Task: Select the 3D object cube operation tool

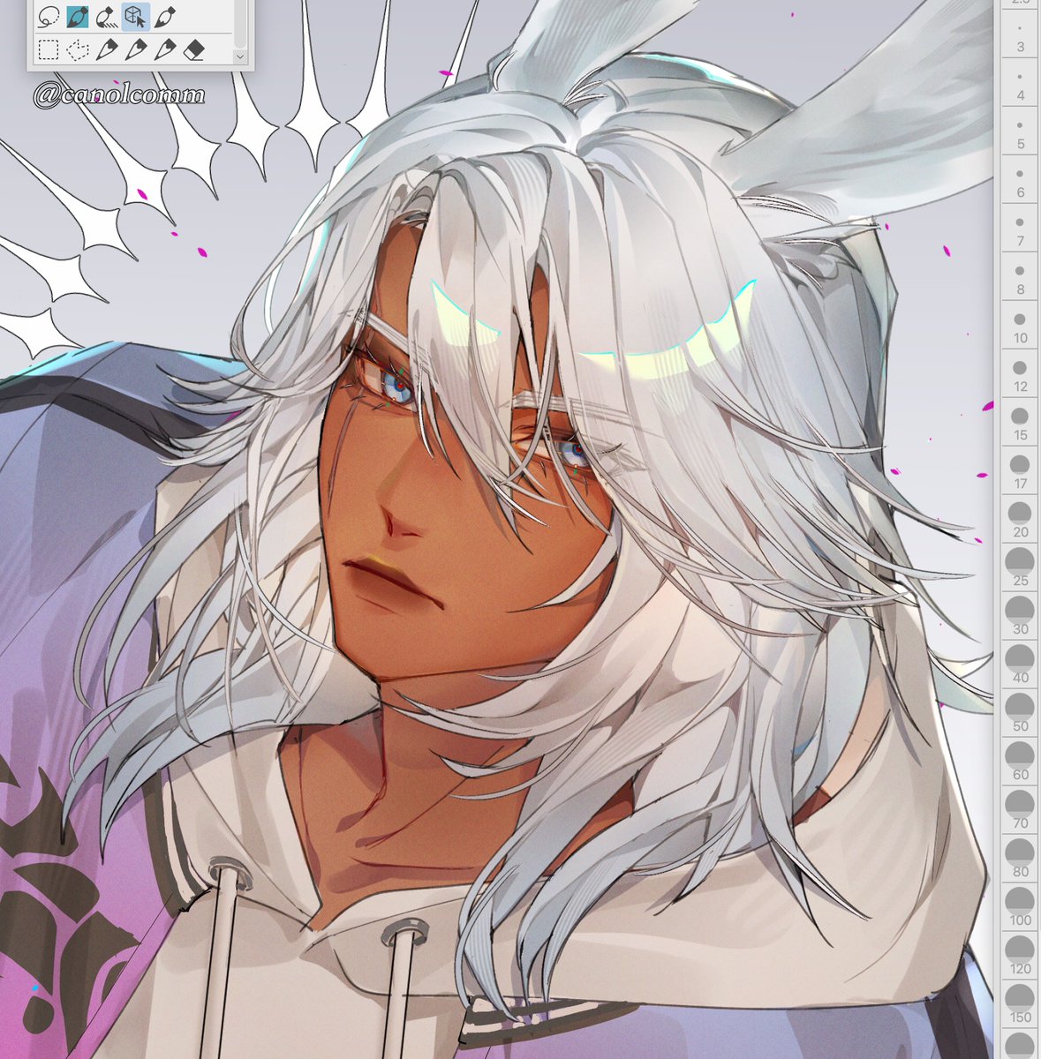Action: click(x=135, y=16)
